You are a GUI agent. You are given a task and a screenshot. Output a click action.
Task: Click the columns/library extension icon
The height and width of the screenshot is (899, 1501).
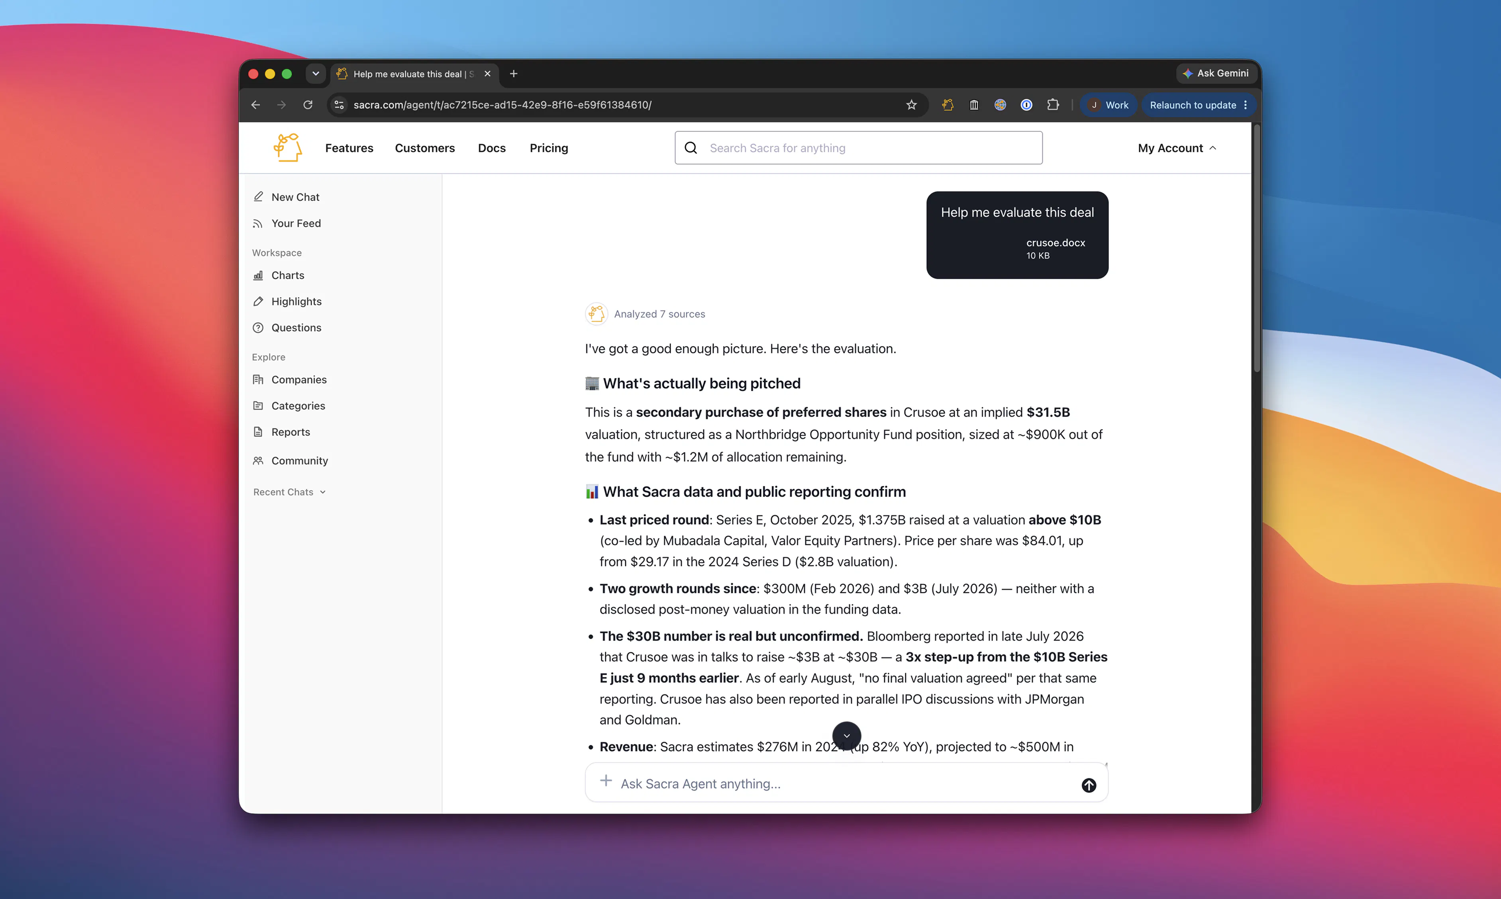(974, 105)
